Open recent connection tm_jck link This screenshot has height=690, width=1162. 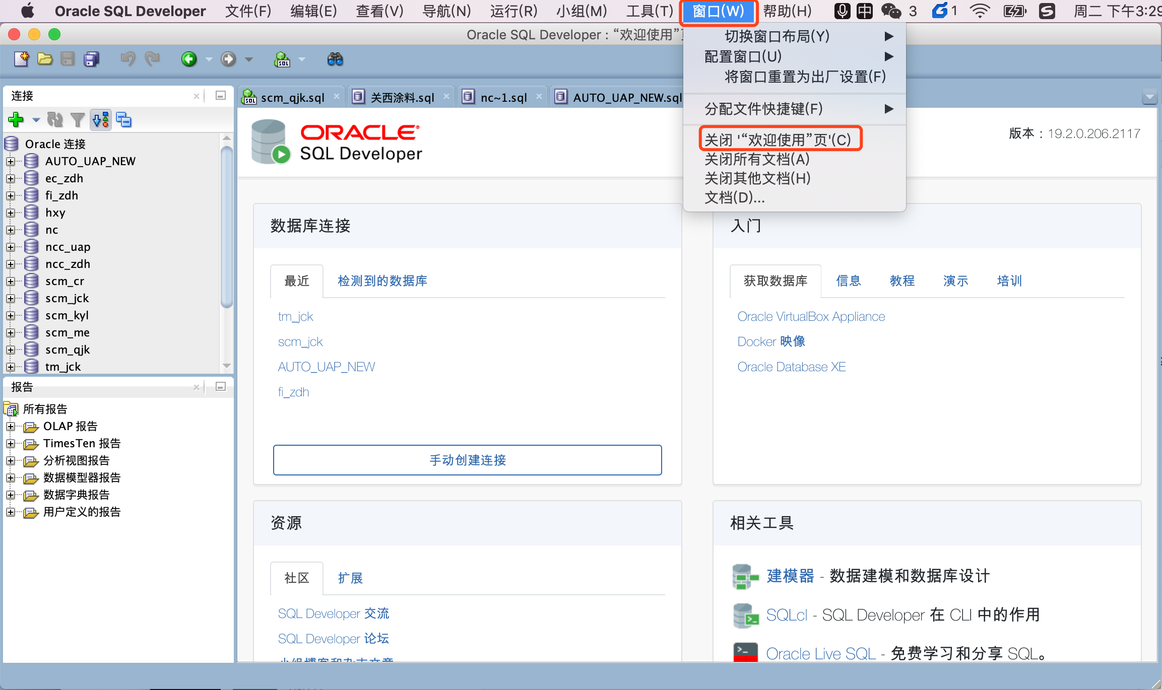[296, 317]
